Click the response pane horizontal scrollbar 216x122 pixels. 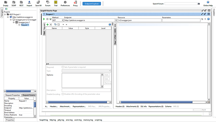tap(163, 102)
